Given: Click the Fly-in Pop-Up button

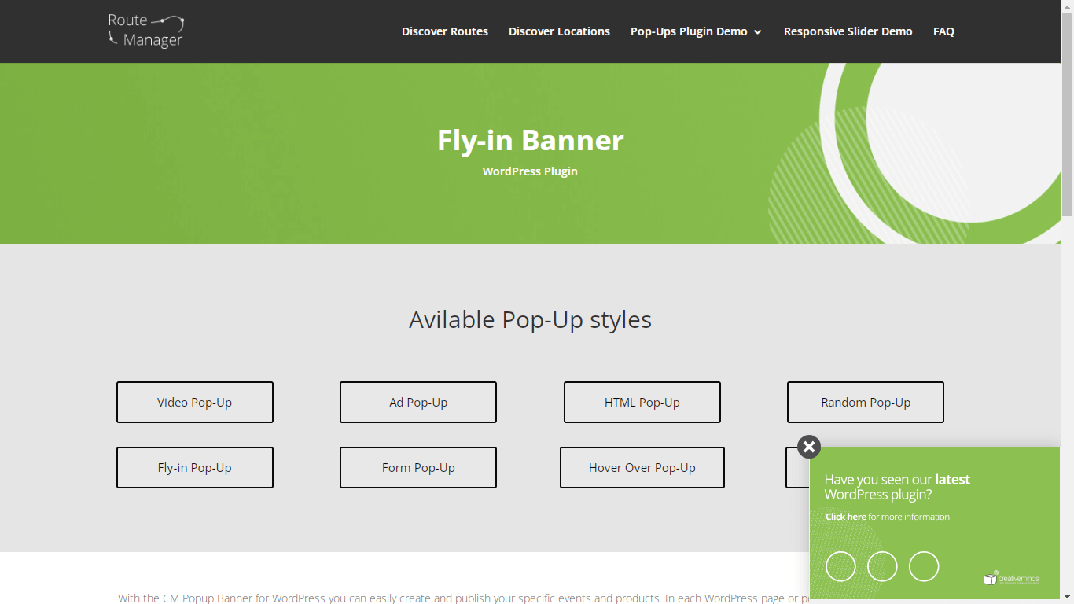Looking at the screenshot, I should click(x=195, y=468).
